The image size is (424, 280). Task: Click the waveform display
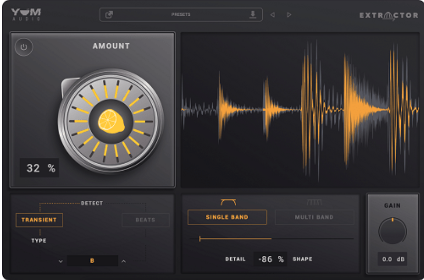pyautogui.click(x=300, y=111)
